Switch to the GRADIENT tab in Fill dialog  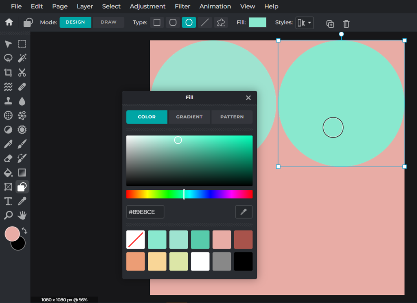click(x=189, y=117)
